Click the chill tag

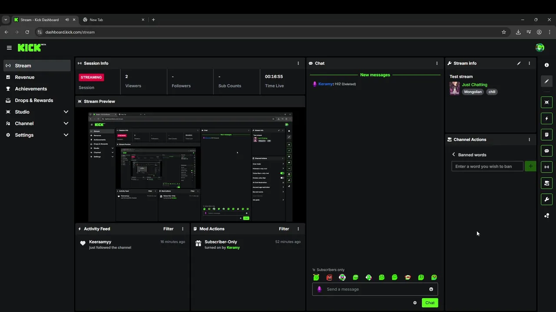coord(492,92)
